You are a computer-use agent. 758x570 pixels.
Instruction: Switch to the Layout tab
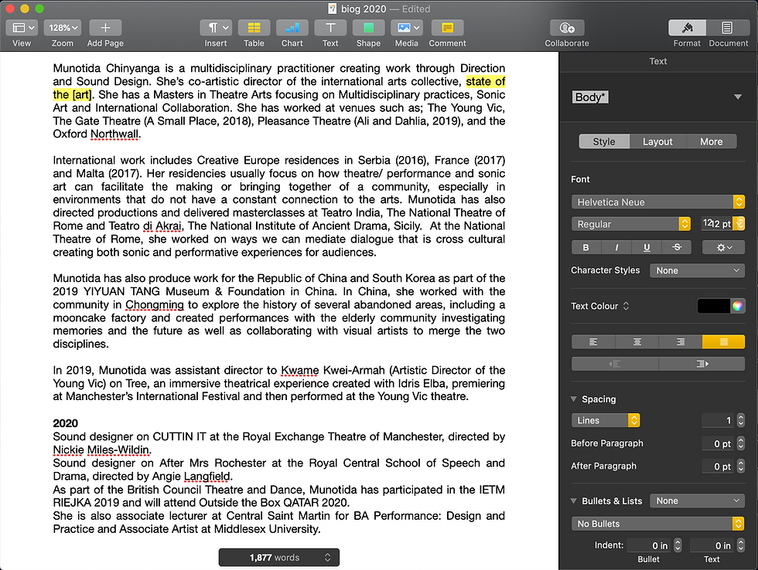657,141
